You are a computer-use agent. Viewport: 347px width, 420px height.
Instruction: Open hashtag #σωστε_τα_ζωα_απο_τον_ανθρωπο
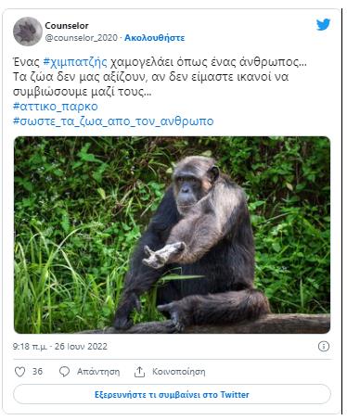coord(113,121)
